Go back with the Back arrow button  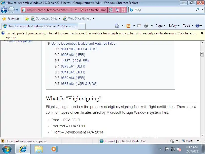[x=4, y=10]
